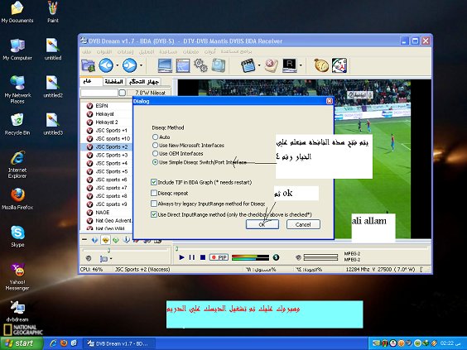Open the Windows start menu

coord(22,343)
